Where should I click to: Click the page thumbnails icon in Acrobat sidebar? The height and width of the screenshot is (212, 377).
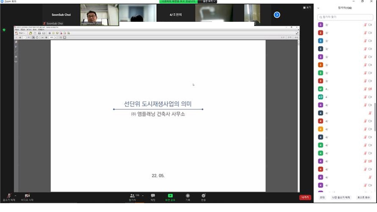pyautogui.click(x=16, y=42)
